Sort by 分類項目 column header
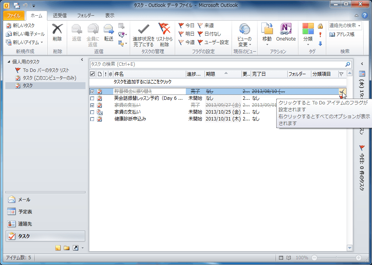Viewport: 372px width, 265px height. point(325,74)
